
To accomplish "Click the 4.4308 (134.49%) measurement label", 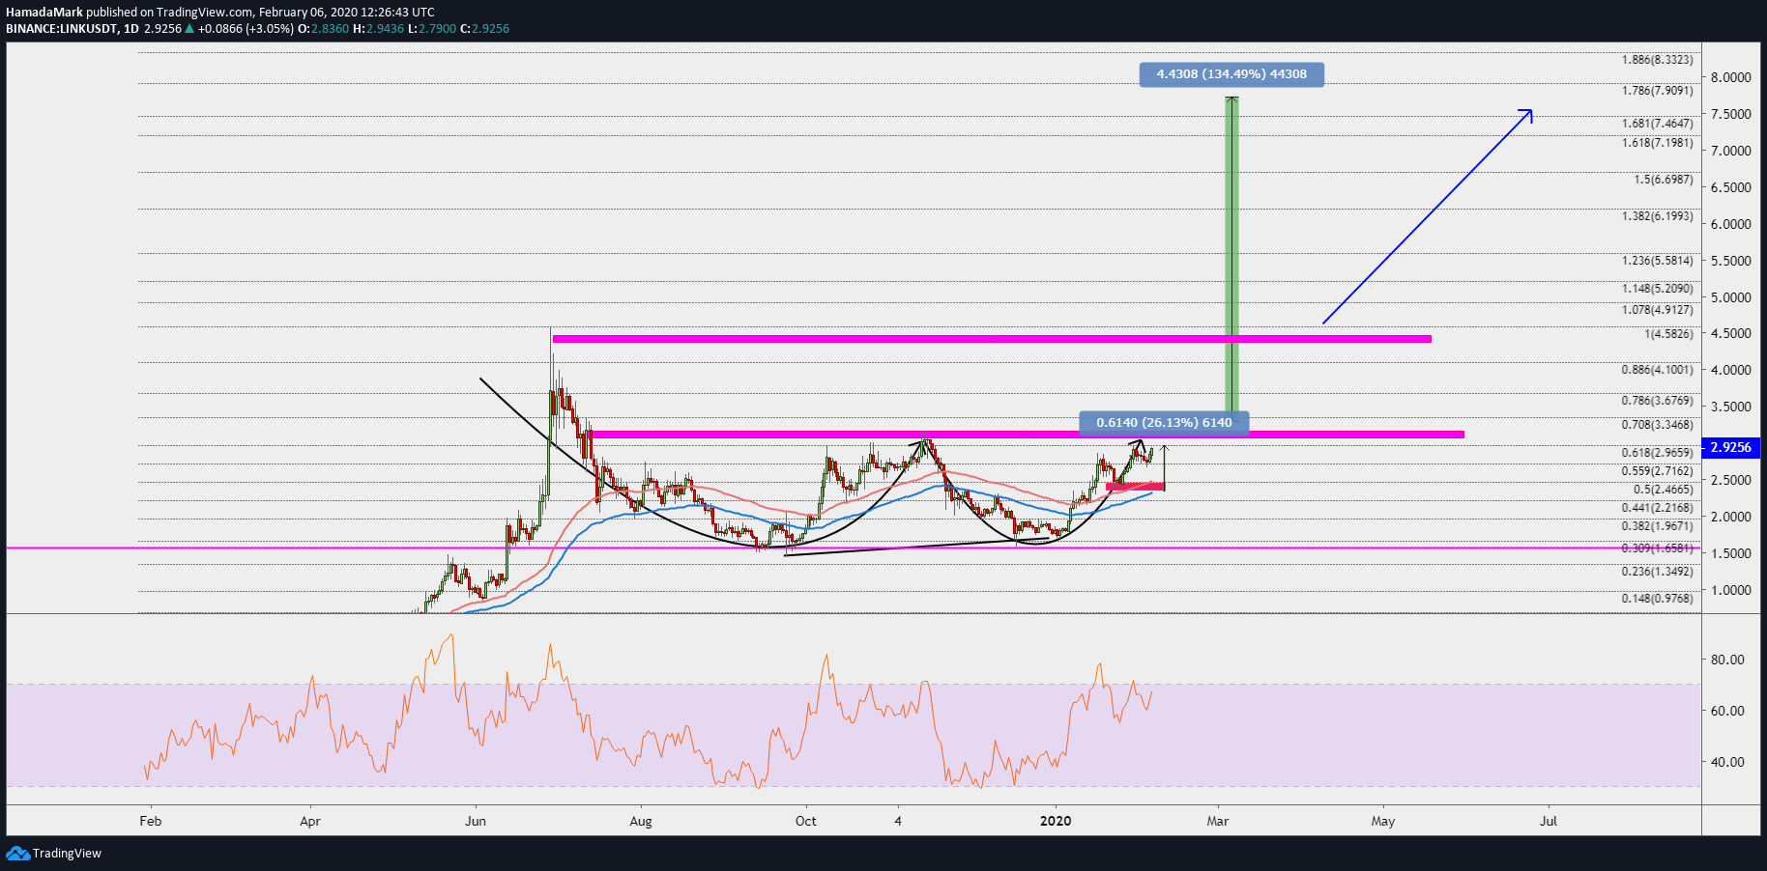I will 1231,74.
